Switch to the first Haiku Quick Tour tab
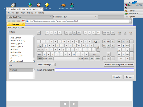The image size is (143, 107). click(29, 17)
